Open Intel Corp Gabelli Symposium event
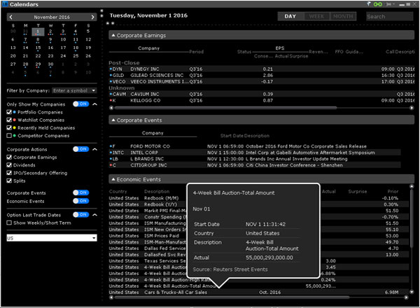The height and width of the screenshot is (308, 420). pyautogui.click(x=255, y=153)
